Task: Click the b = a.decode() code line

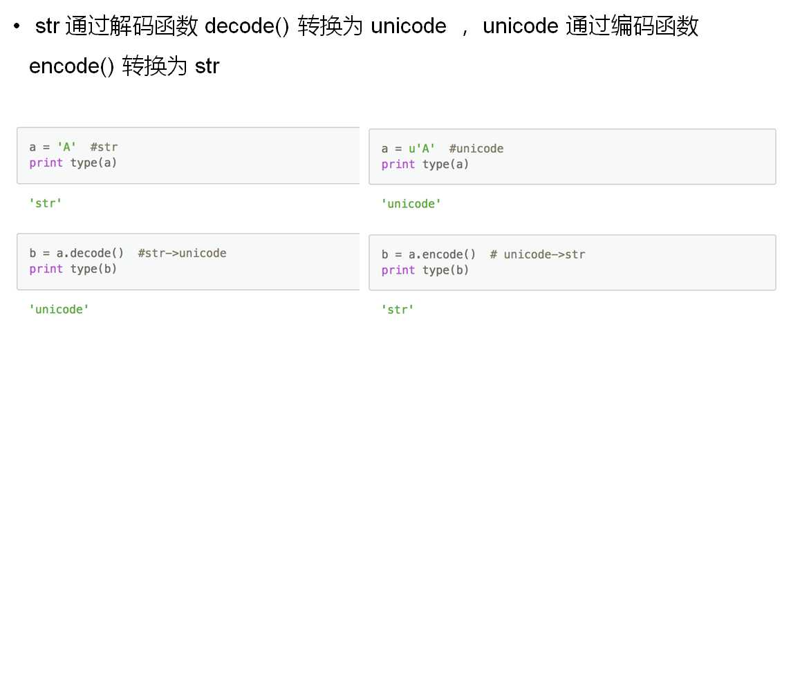Action: pos(77,254)
